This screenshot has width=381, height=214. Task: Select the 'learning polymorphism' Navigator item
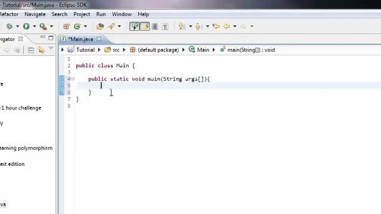[x=26, y=148]
